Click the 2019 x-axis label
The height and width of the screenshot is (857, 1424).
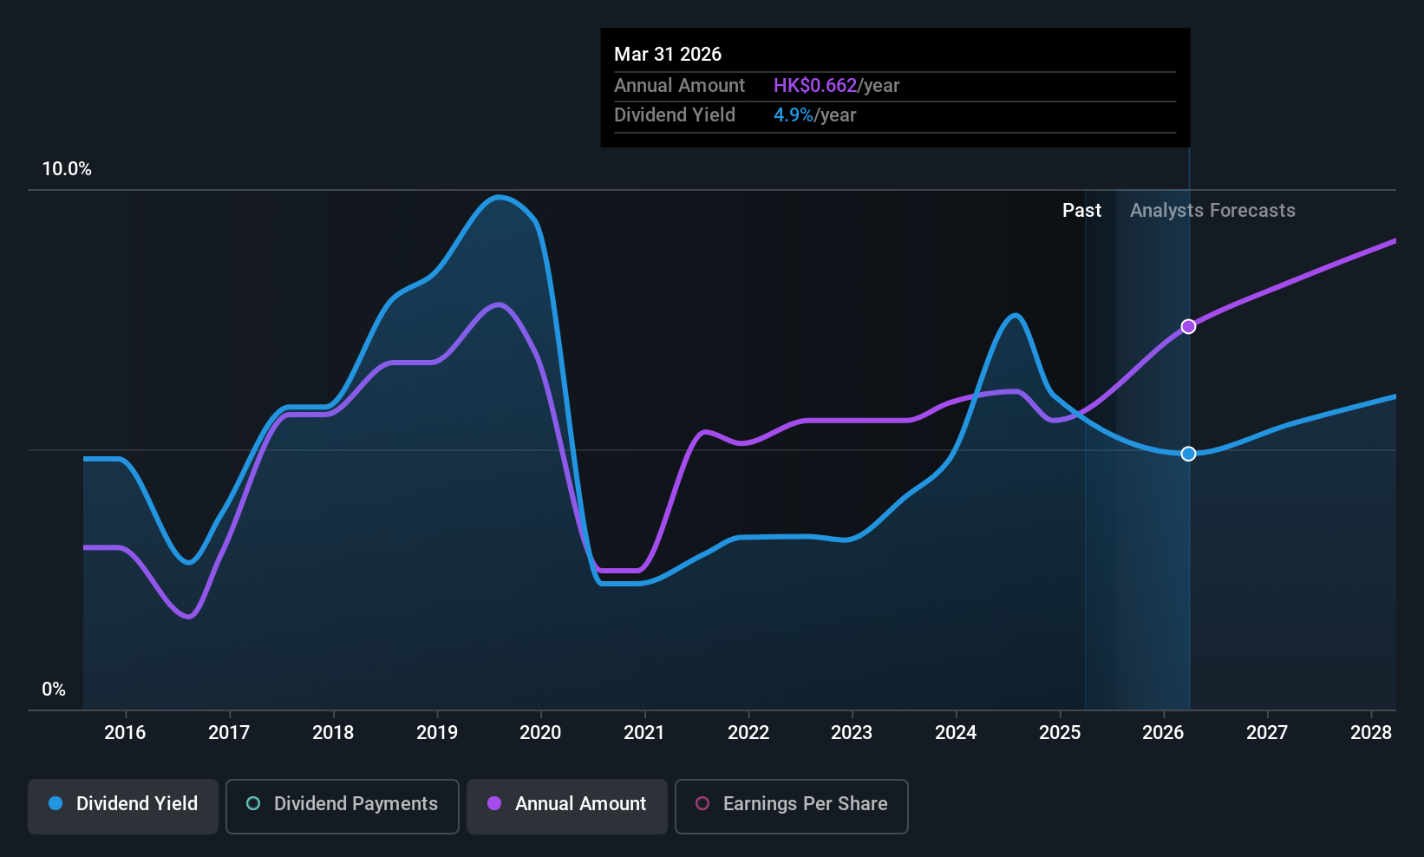pos(437,732)
